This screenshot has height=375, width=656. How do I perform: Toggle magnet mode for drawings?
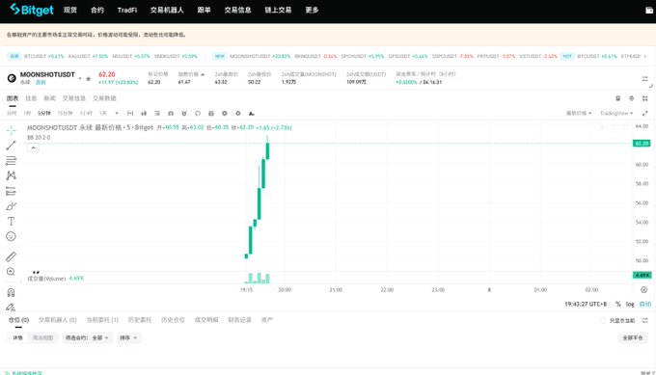coord(11,292)
